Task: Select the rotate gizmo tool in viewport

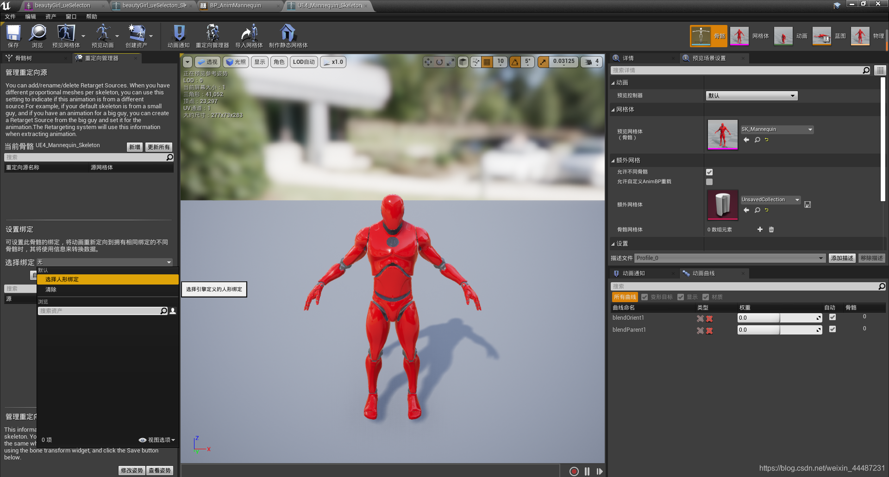Action: tap(439, 62)
